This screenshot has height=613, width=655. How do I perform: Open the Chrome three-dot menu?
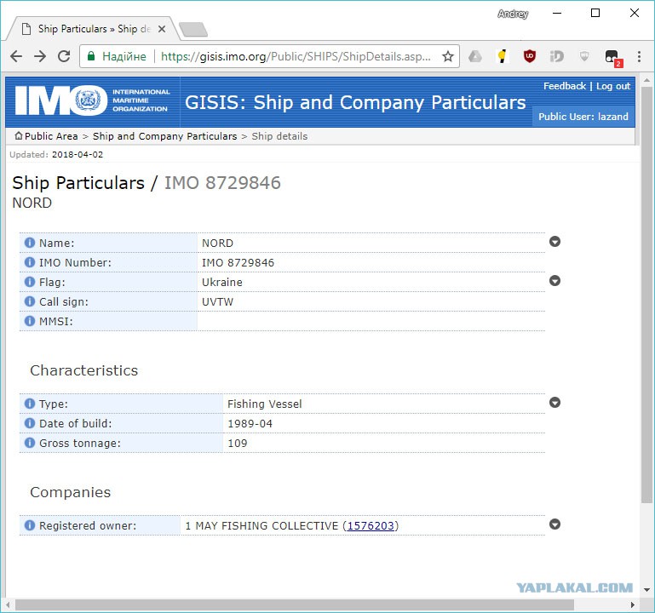point(639,56)
